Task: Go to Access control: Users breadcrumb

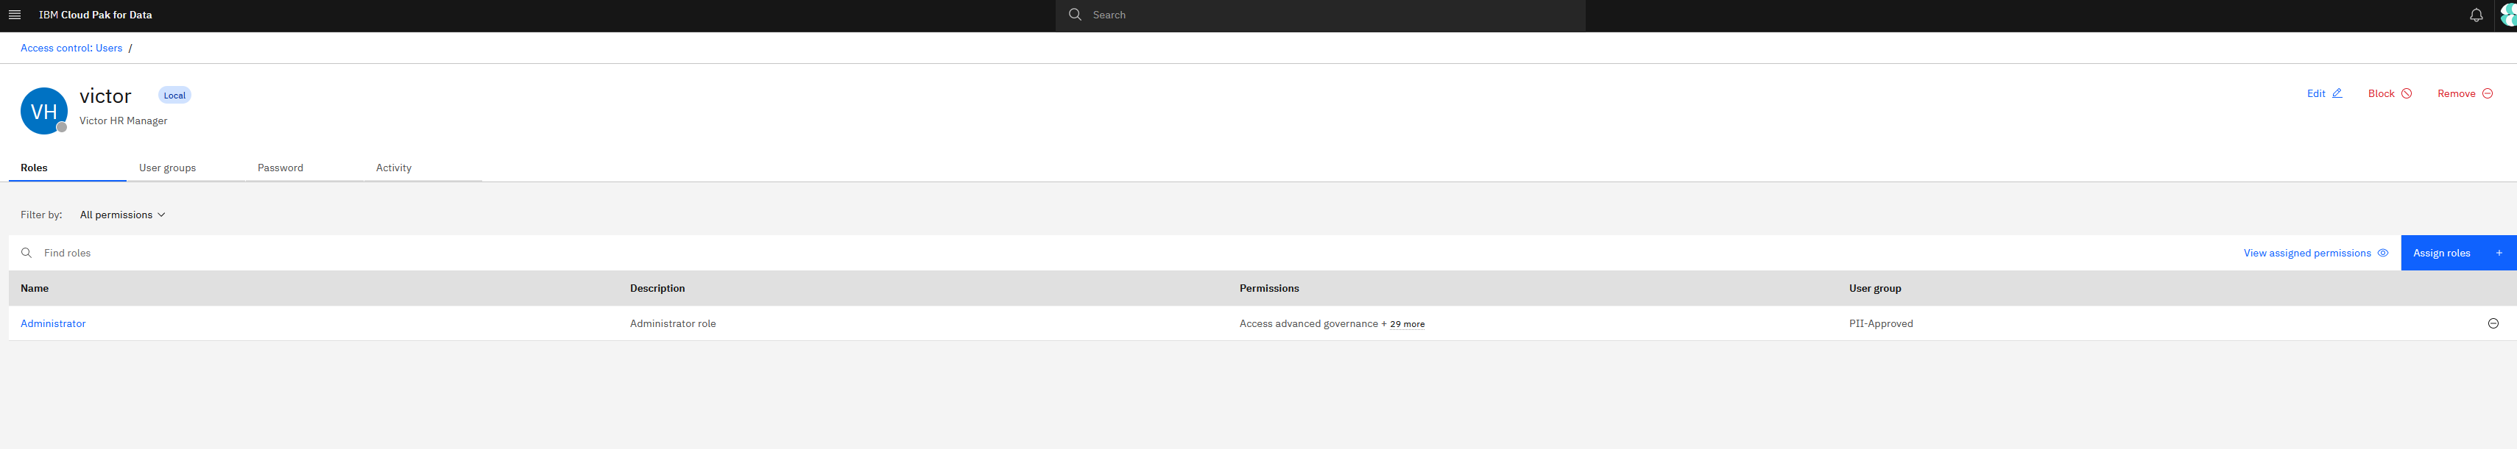Action: pyautogui.click(x=71, y=48)
